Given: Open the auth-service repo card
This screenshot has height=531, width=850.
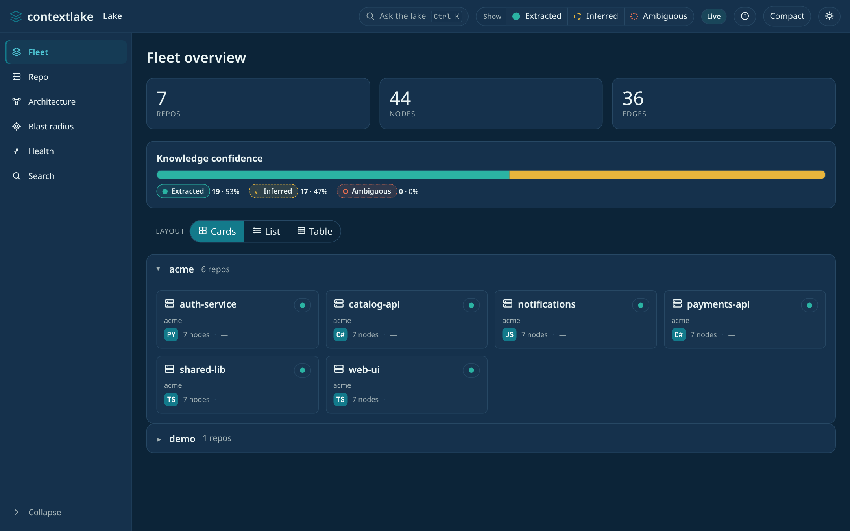Looking at the screenshot, I should point(237,319).
